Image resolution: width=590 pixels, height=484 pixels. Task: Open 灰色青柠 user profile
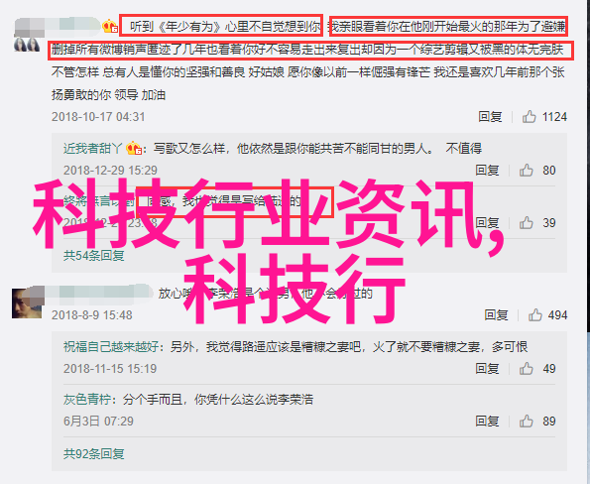[87, 400]
